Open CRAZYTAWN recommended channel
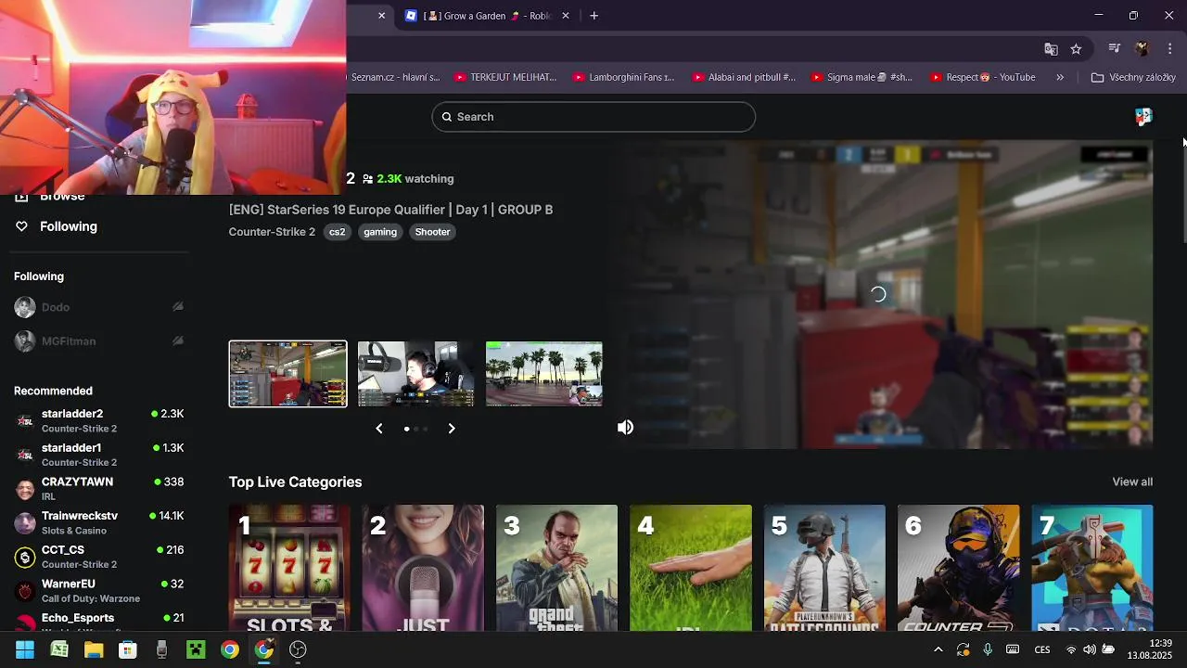Viewport: 1187px width, 668px height. coord(99,489)
